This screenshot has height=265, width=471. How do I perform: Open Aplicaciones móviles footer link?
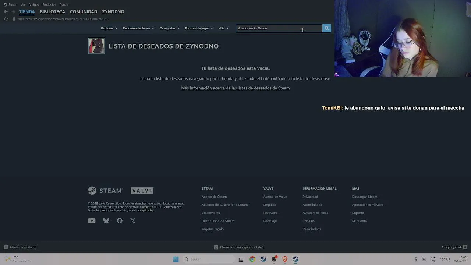click(x=368, y=205)
